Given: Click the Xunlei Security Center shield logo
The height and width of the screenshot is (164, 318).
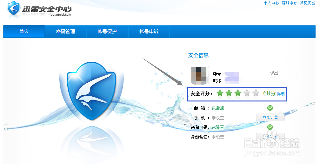Looking at the screenshot, I should coord(14,9).
